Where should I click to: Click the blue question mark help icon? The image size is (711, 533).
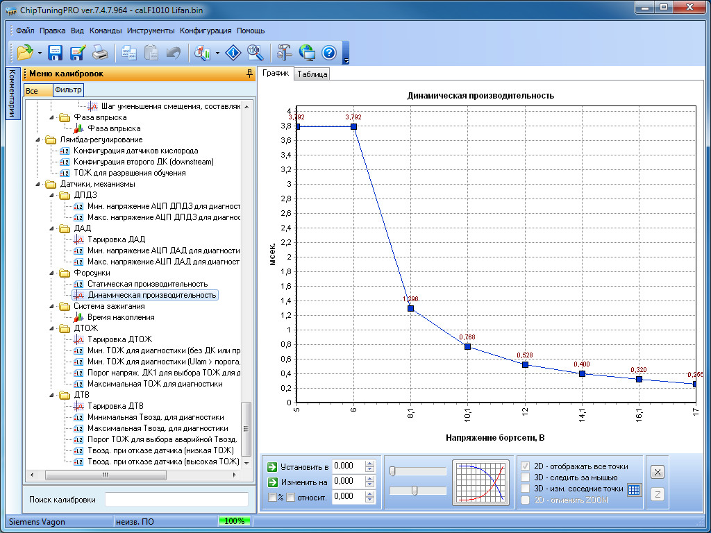pos(328,52)
